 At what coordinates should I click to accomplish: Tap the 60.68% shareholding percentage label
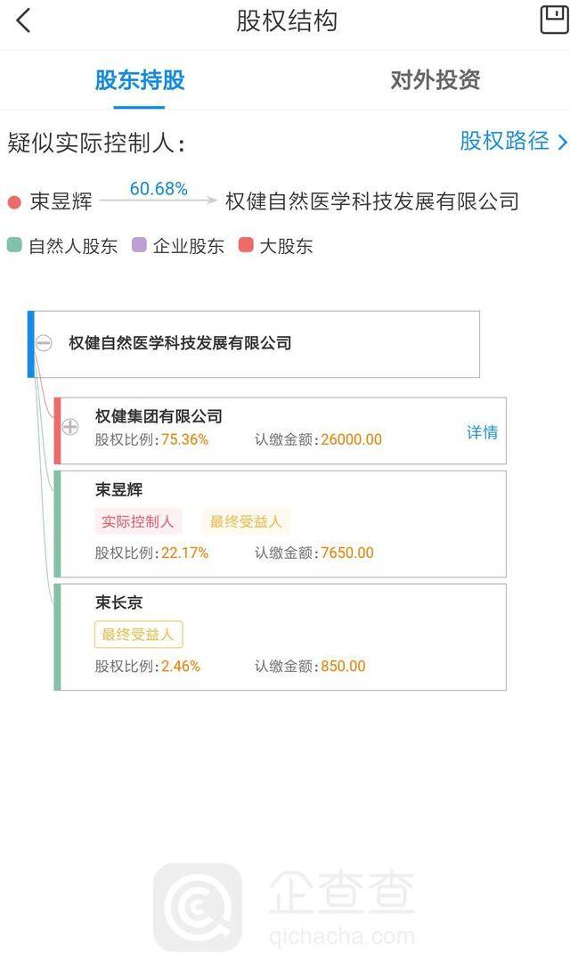159,188
